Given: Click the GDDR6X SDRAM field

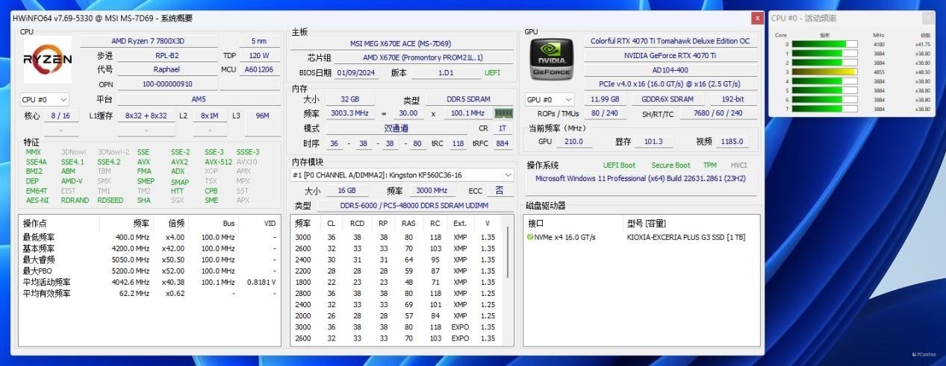Looking at the screenshot, I should pyautogui.click(x=667, y=99).
